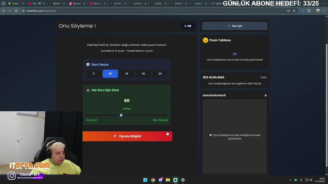
Task: Open Discord from the taskbar
Action: tap(160, 180)
